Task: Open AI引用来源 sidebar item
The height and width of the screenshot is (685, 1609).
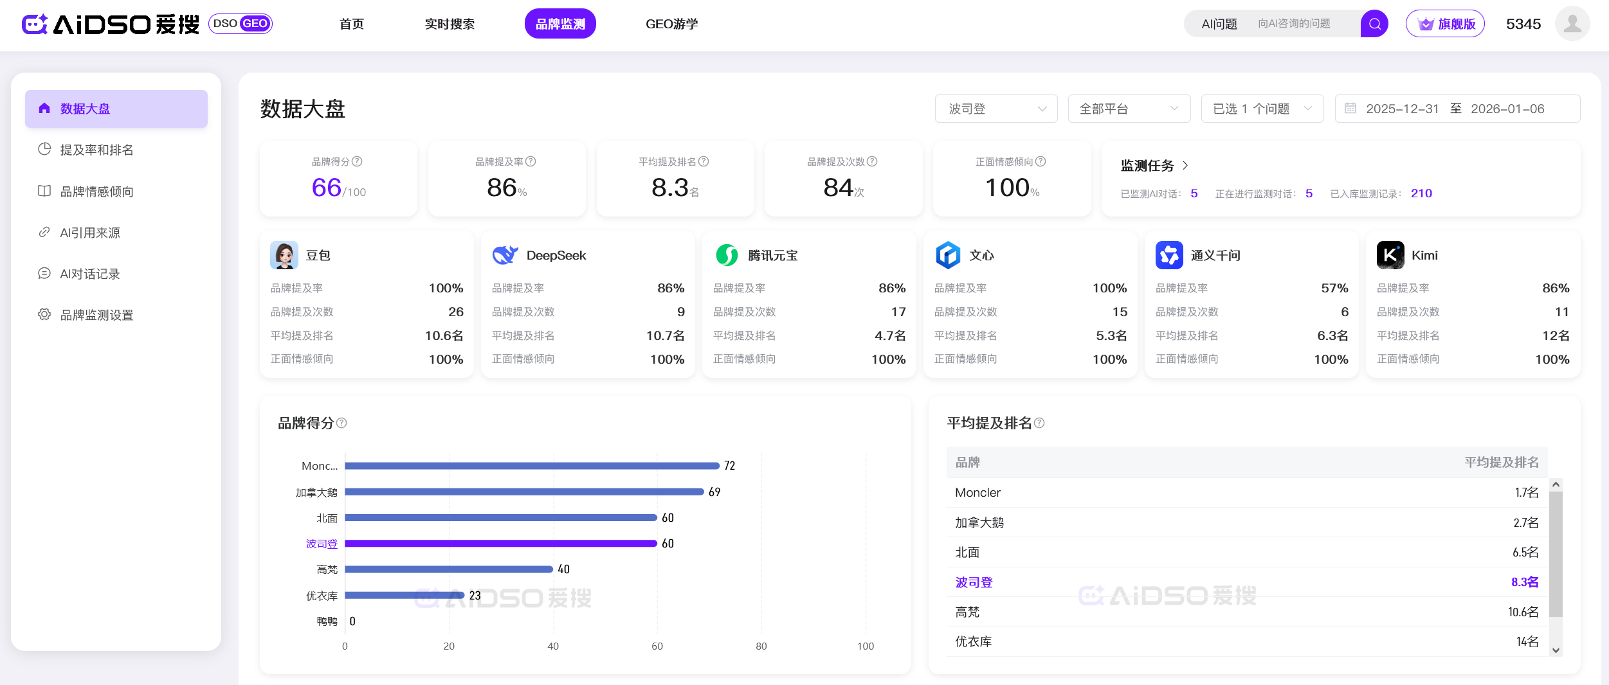Action: [x=90, y=233]
